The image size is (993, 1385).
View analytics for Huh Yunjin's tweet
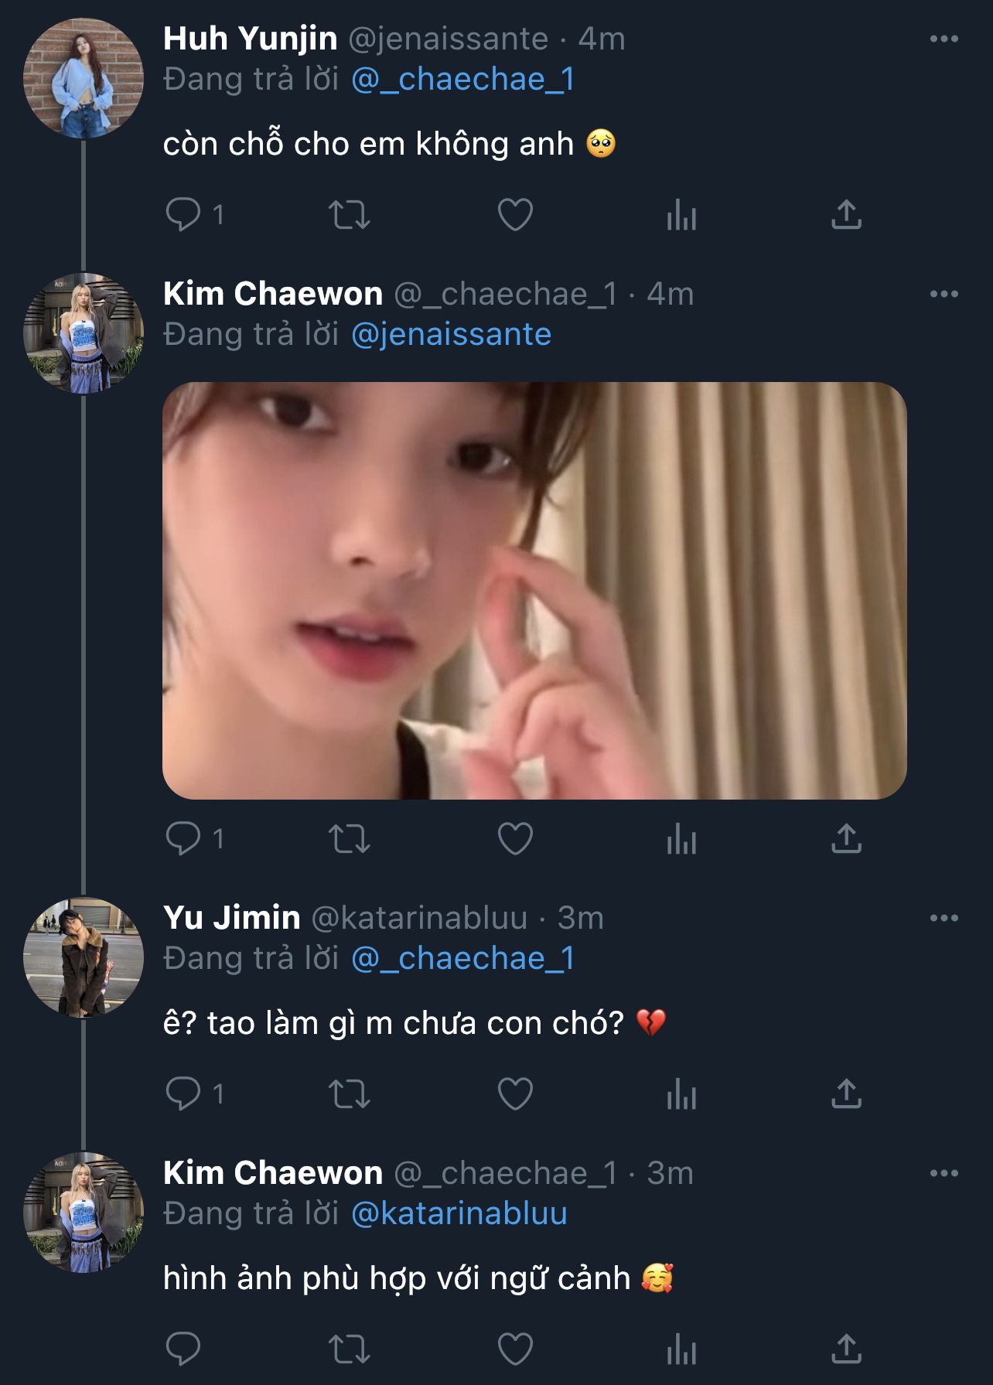[681, 215]
